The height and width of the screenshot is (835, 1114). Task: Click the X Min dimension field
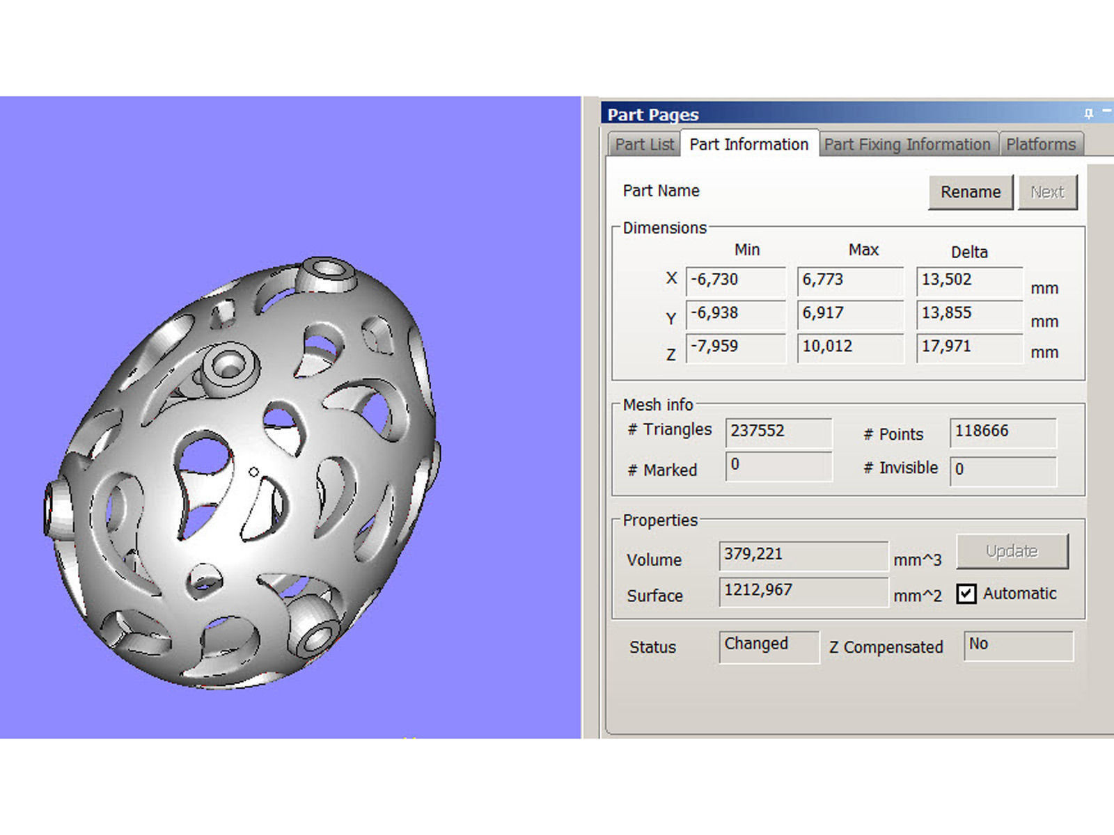tap(736, 280)
